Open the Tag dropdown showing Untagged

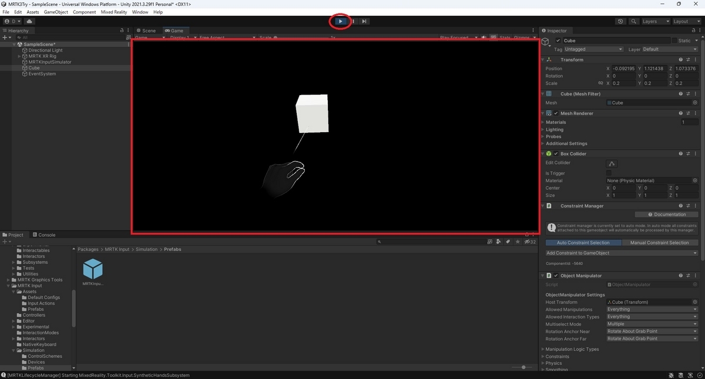pyautogui.click(x=593, y=49)
